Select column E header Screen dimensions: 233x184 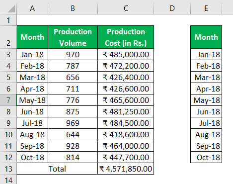206,8
